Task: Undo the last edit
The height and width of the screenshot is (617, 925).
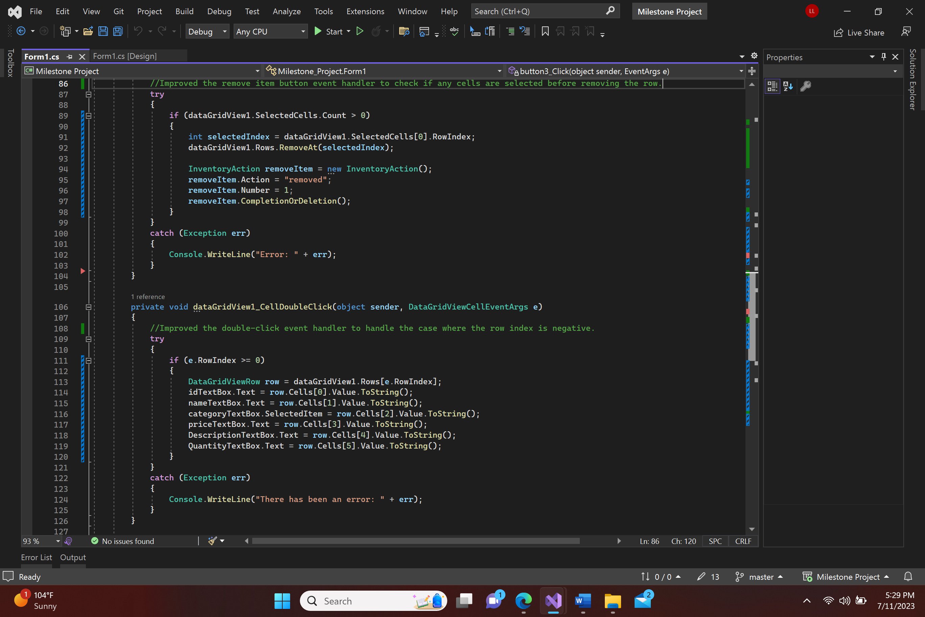Action: [x=138, y=31]
